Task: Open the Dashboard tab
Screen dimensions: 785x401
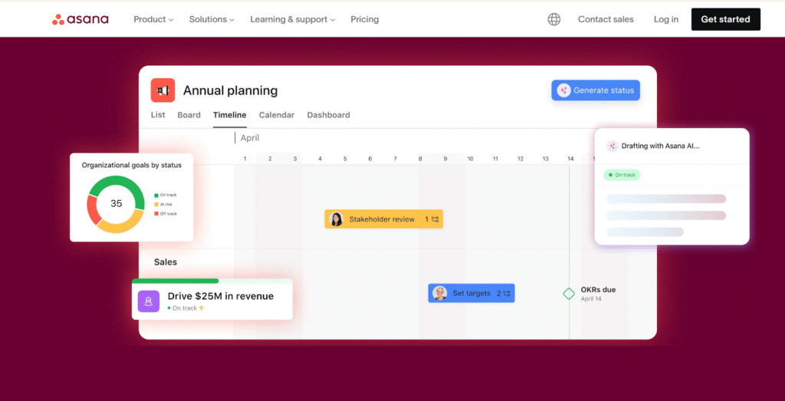Action: [x=328, y=115]
